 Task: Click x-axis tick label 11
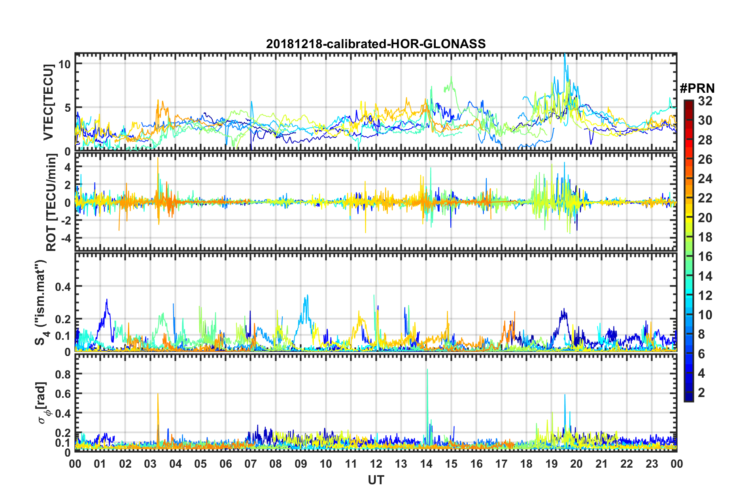[351, 463]
